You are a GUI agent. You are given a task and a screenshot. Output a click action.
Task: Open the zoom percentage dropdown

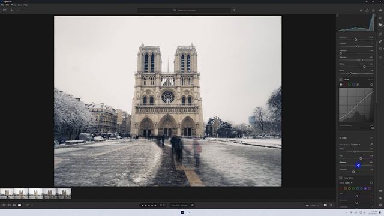coord(314,205)
